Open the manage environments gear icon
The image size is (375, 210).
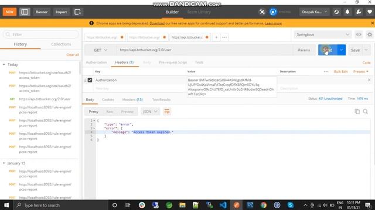point(370,35)
